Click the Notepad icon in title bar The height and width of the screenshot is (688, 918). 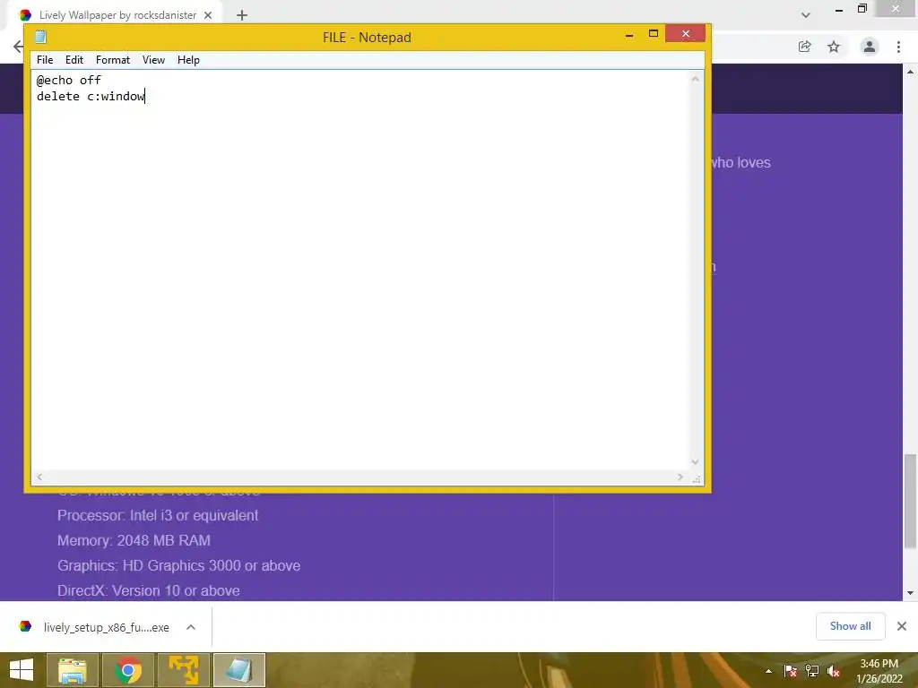[x=40, y=37]
